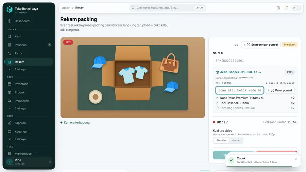Dismiss the Cocok toast with the X
The width and height of the screenshot is (306, 172).
pos(295,159)
